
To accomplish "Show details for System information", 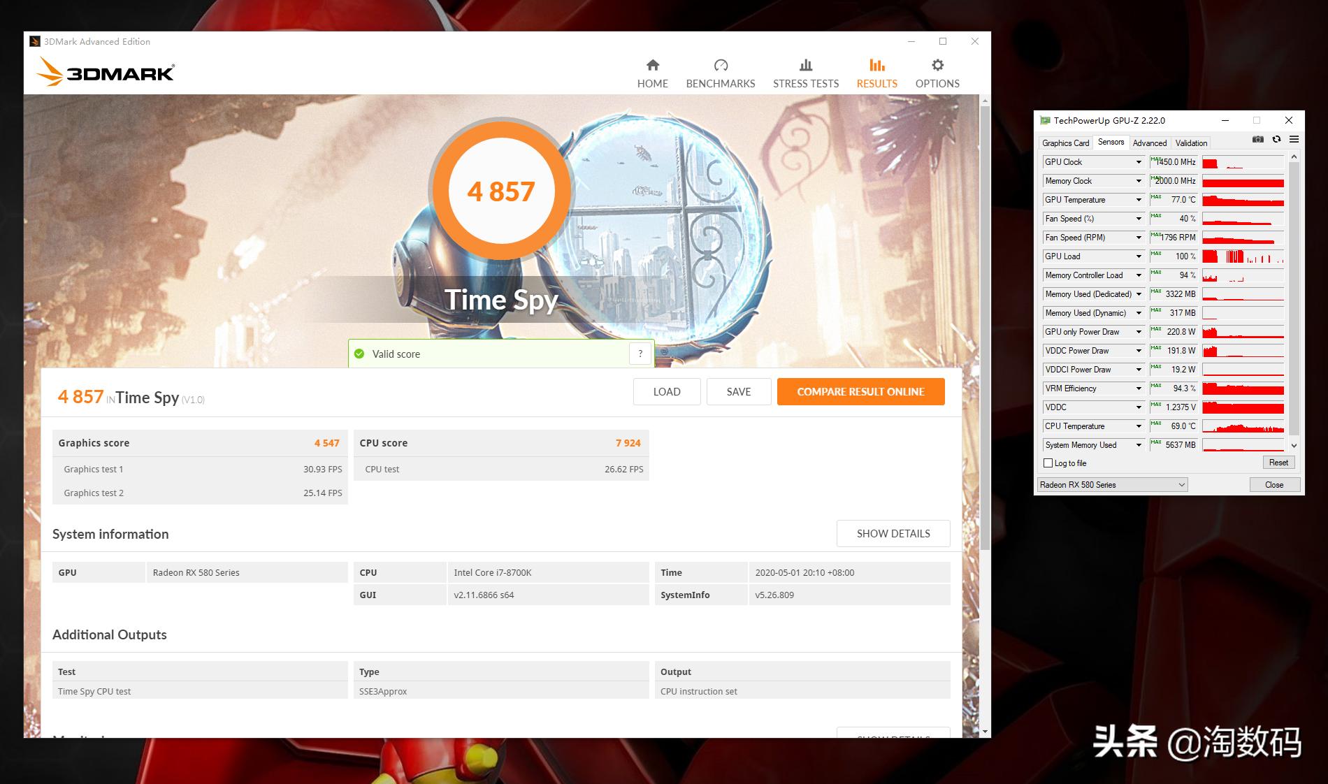I will pyautogui.click(x=893, y=533).
